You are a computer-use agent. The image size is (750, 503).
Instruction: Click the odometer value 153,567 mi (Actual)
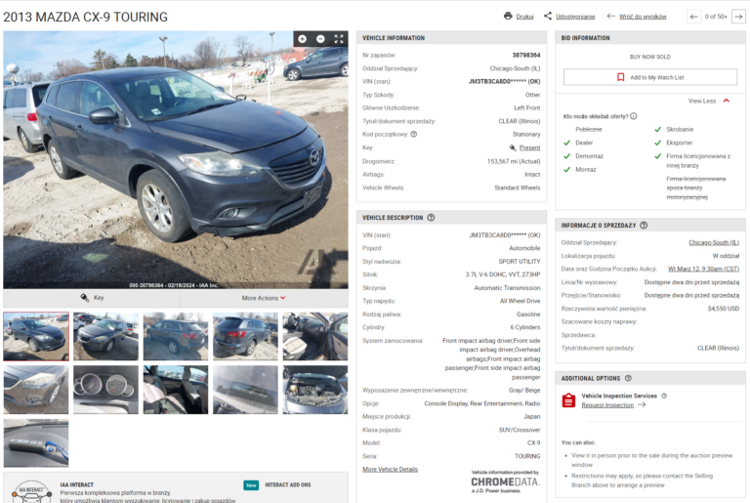(x=514, y=161)
